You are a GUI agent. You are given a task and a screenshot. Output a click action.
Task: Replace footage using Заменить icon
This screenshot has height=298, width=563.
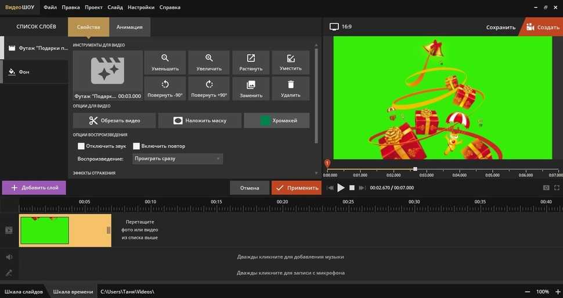click(x=251, y=89)
